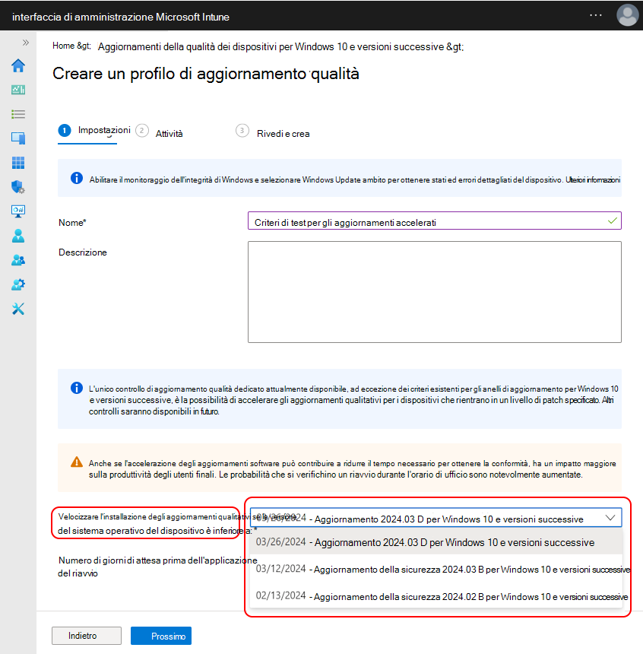Click green checkmark in Nome field
Viewport: 643px width, 654px height.
coord(612,221)
